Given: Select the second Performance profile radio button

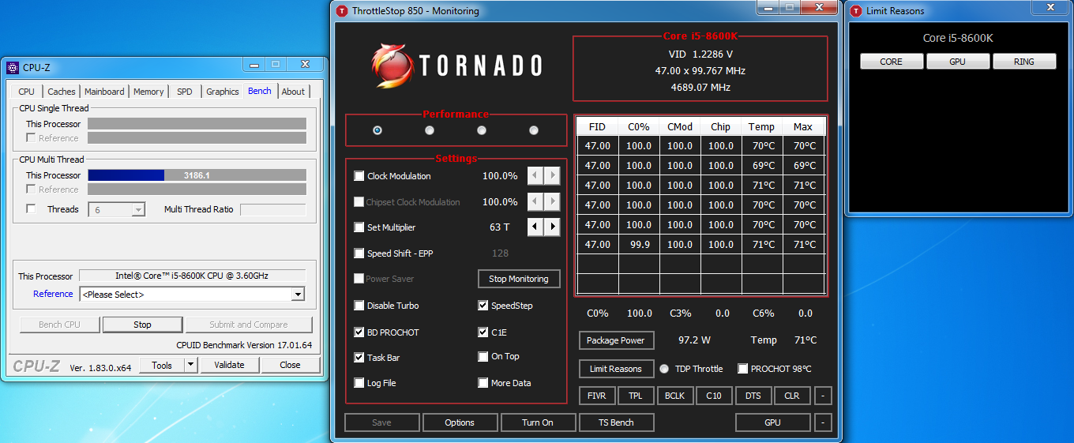Looking at the screenshot, I should point(430,130).
